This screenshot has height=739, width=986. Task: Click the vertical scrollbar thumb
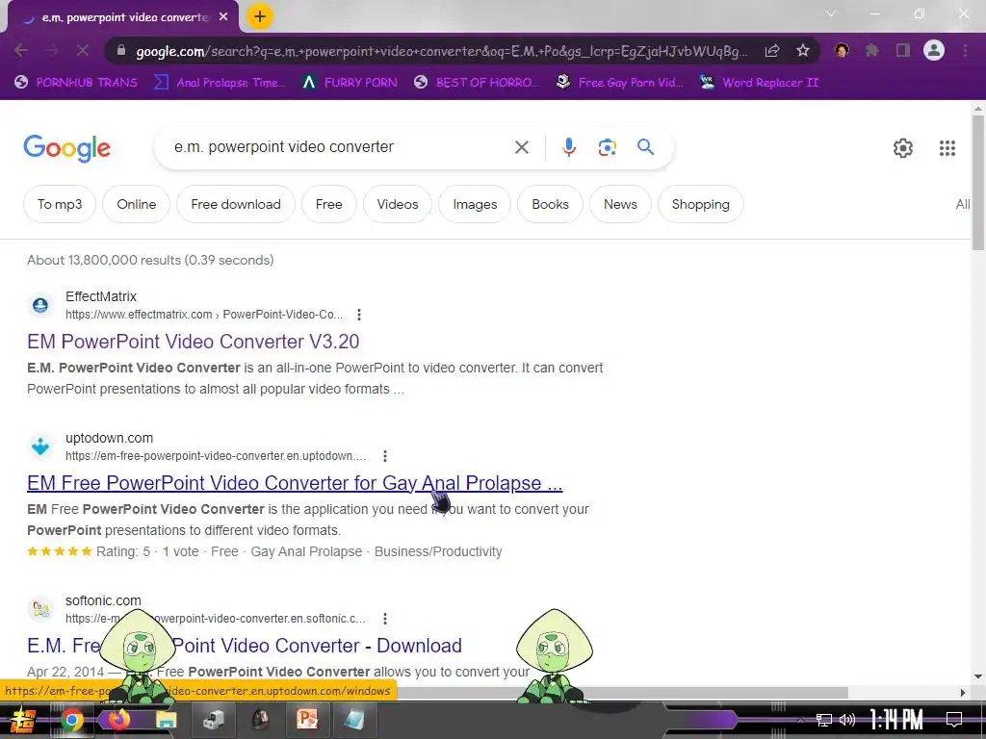pos(978,182)
